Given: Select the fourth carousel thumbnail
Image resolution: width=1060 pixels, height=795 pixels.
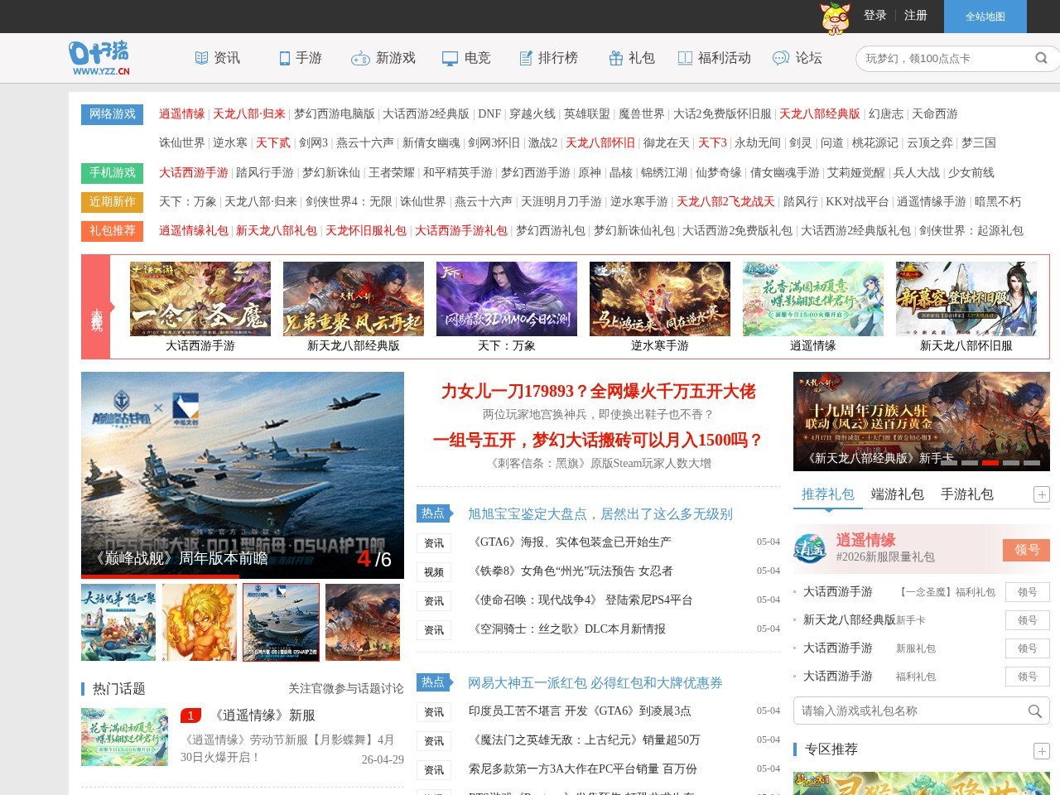Looking at the screenshot, I should pyautogui.click(x=363, y=622).
